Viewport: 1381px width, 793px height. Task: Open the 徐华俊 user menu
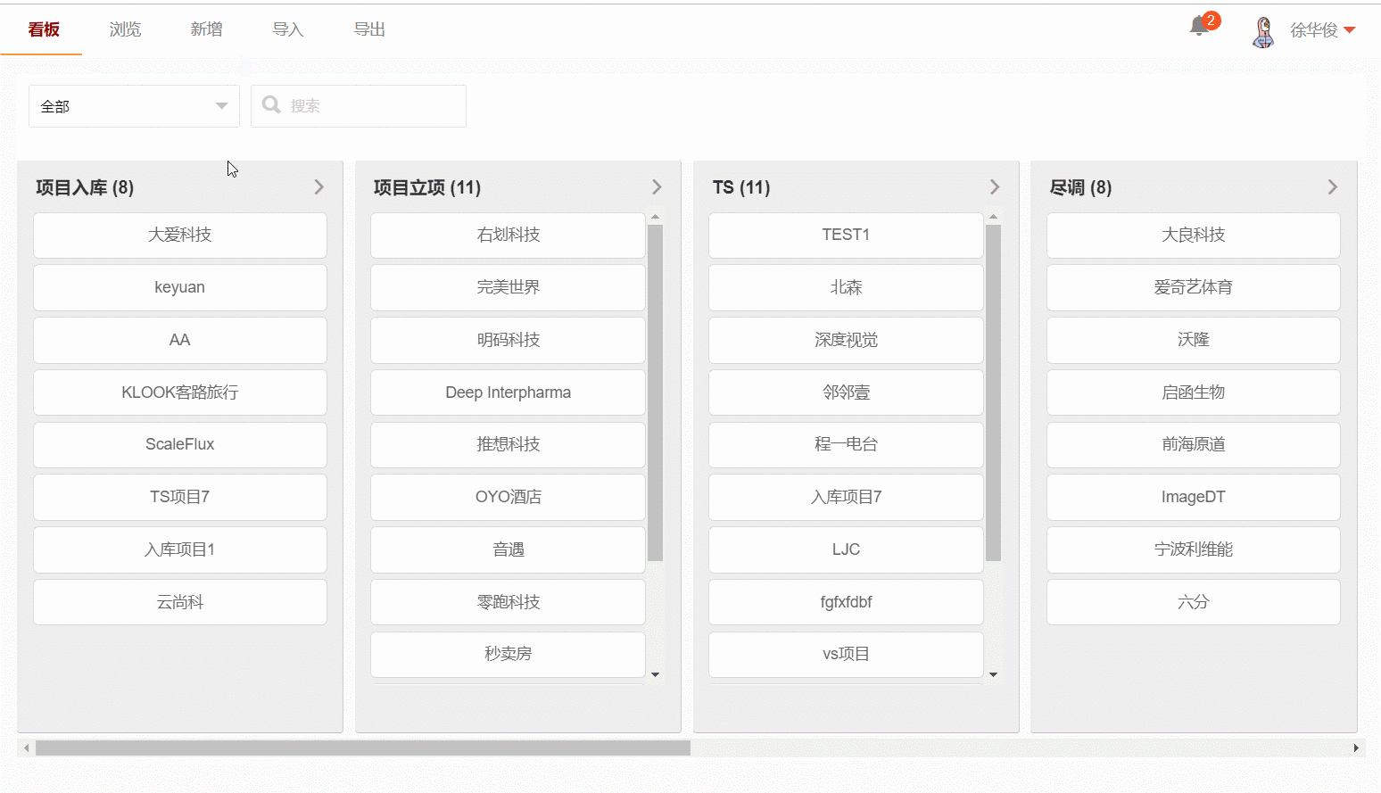pyautogui.click(x=1323, y=30)
